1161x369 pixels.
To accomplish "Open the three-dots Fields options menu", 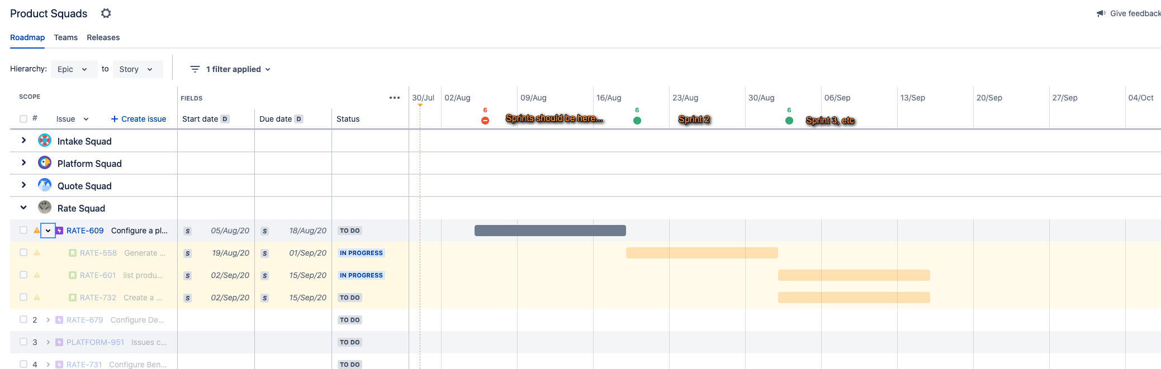I will (x=395, y=98).
